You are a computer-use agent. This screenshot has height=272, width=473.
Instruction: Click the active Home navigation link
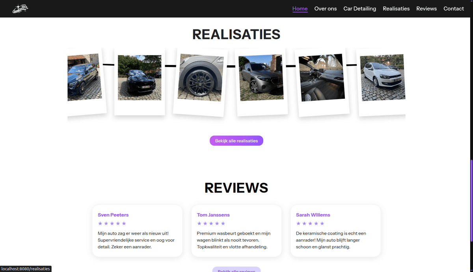click(x=300, y=8)
